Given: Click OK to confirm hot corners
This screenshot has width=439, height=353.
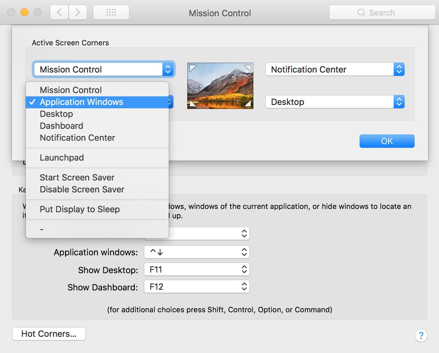Looking at the screenshot, I should pos(387,141).
